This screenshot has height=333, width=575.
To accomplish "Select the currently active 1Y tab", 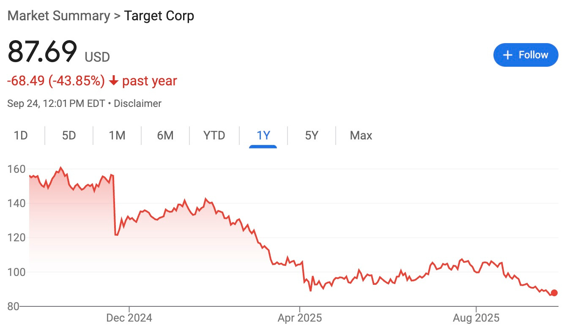I will [x=263, y=135].
